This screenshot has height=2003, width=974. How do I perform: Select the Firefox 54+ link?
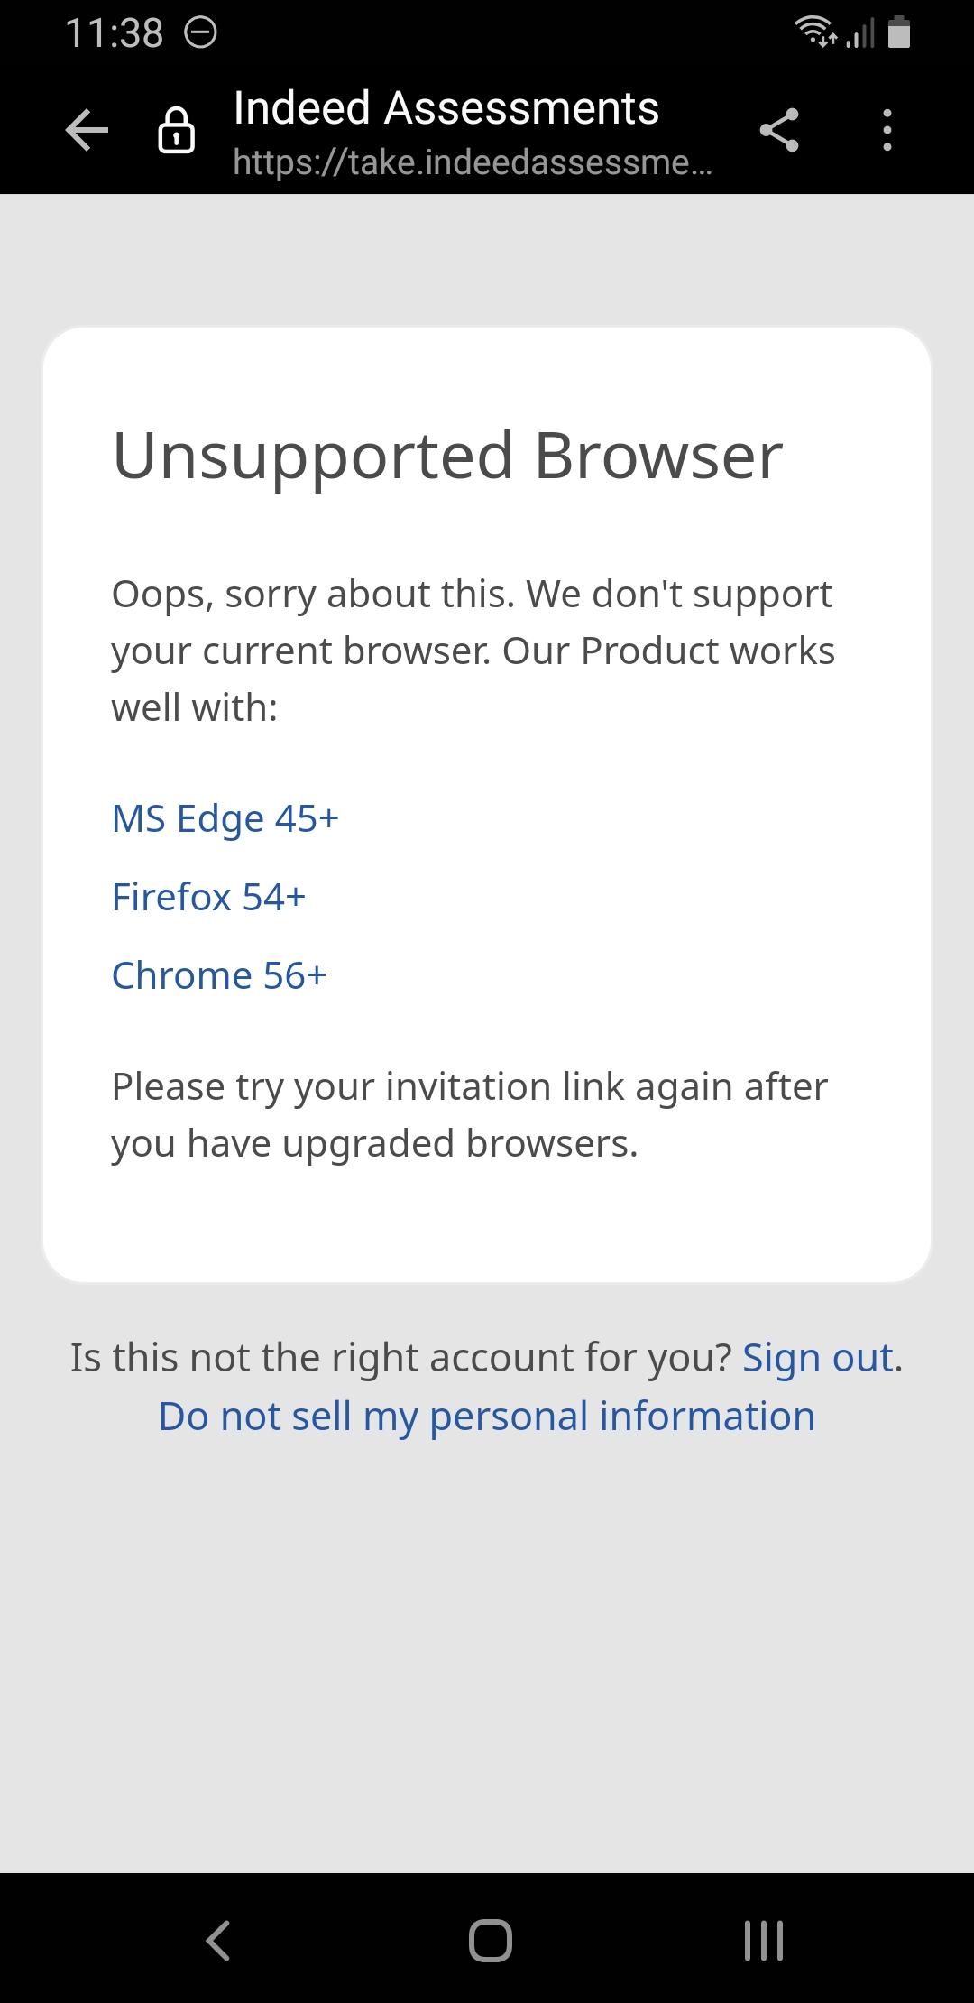coord(208,897)
